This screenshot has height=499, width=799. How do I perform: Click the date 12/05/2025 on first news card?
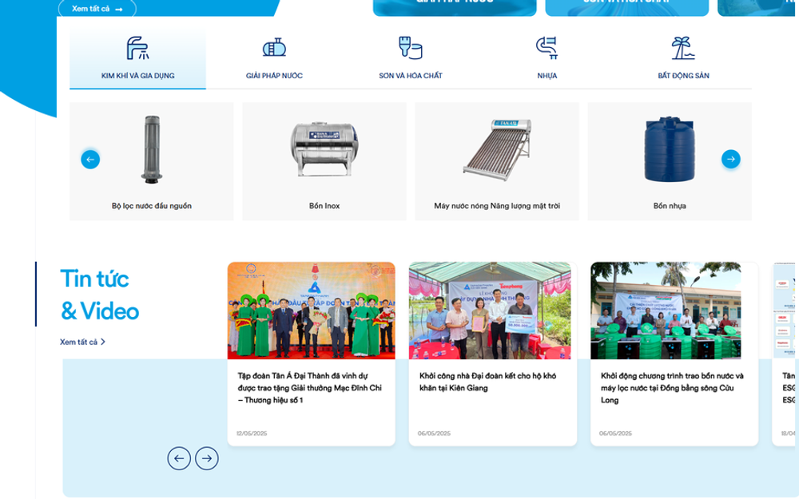pos(252,434)
